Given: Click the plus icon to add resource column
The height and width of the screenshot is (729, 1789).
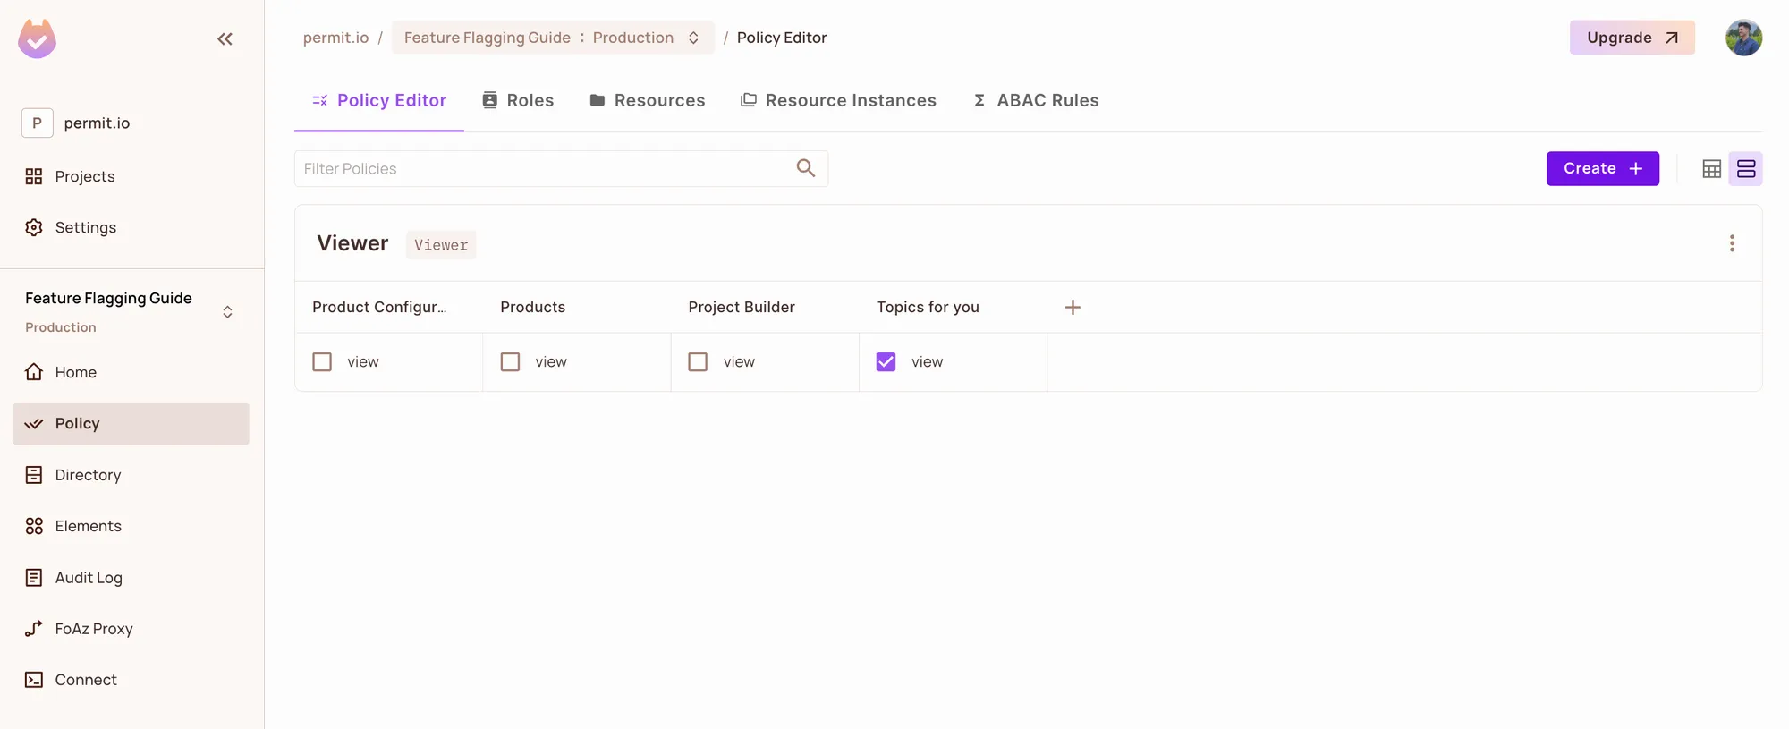Looking at the screenshot, I should [1073, 308].
